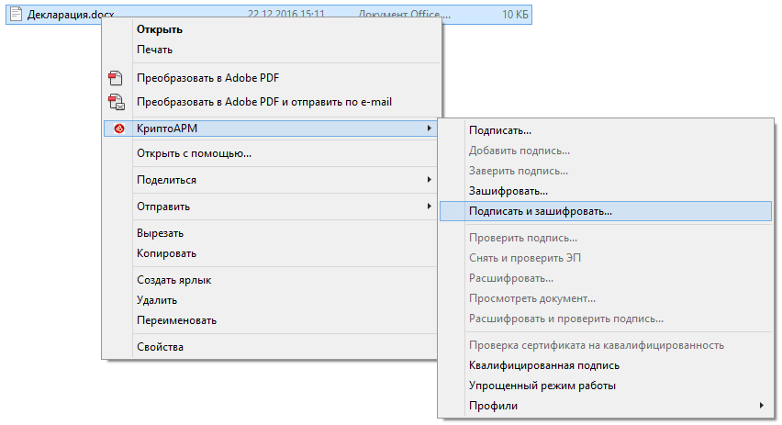Screen dimensions: 782x425
Task: Expand the Поделиться submenu arrow
Action: click(429, 180)
